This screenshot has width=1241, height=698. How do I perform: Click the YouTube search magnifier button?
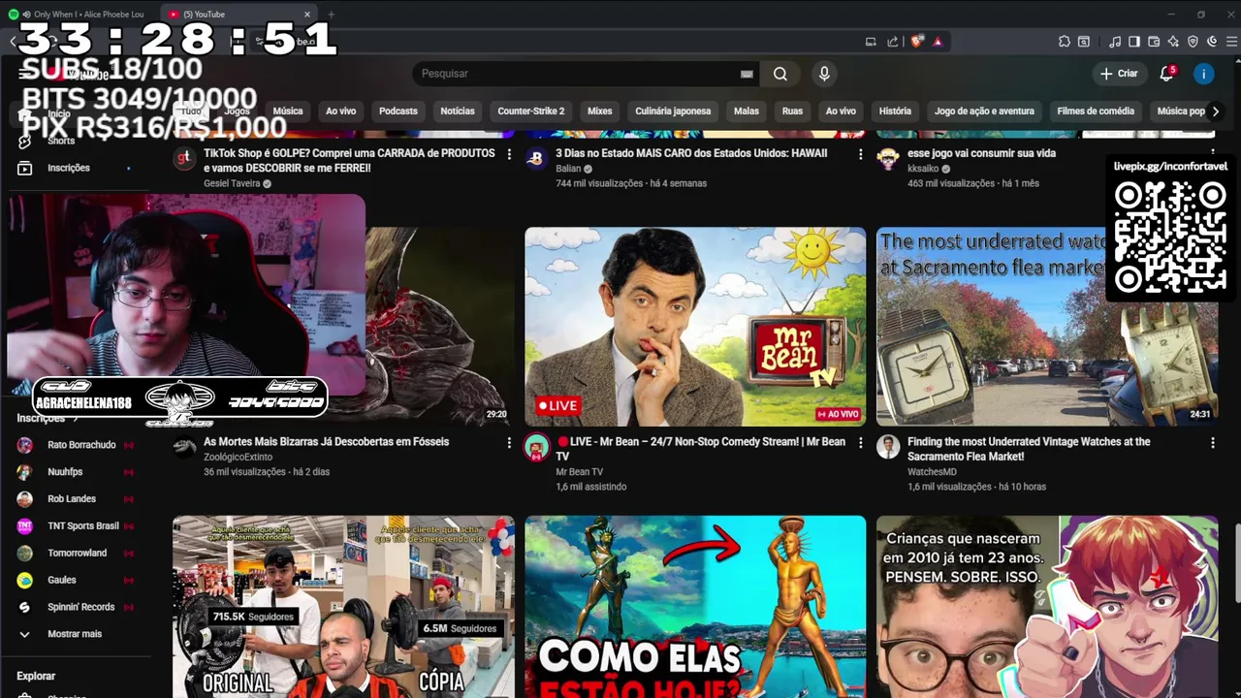click(x=780, y=74)
